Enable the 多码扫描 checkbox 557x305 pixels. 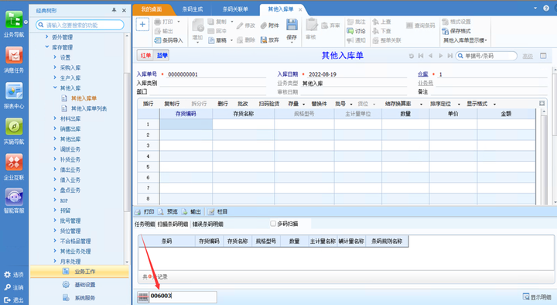click(273, 224)
